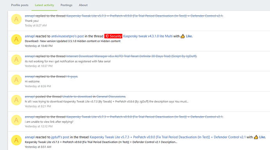Click Like text in jgduff reaction row
Image resolution: width=270 pixels, height=150 pixels.
262,137
